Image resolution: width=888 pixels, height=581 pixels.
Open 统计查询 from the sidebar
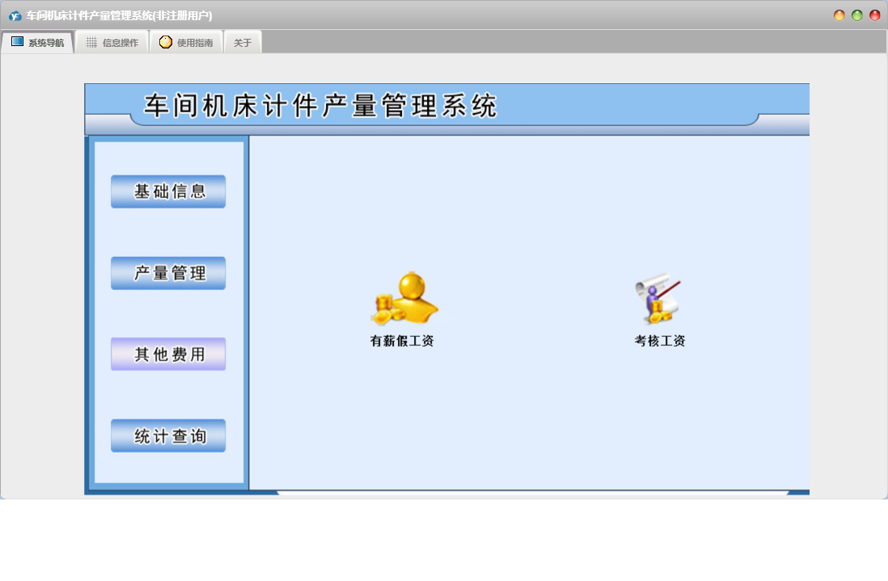tap(168, 436)
